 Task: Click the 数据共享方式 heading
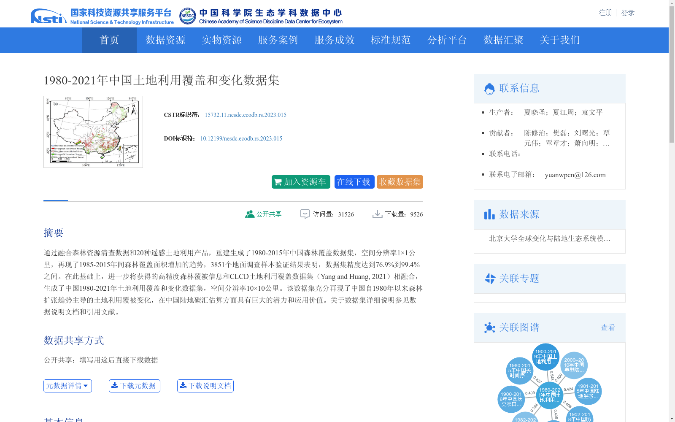pos(74,340)
